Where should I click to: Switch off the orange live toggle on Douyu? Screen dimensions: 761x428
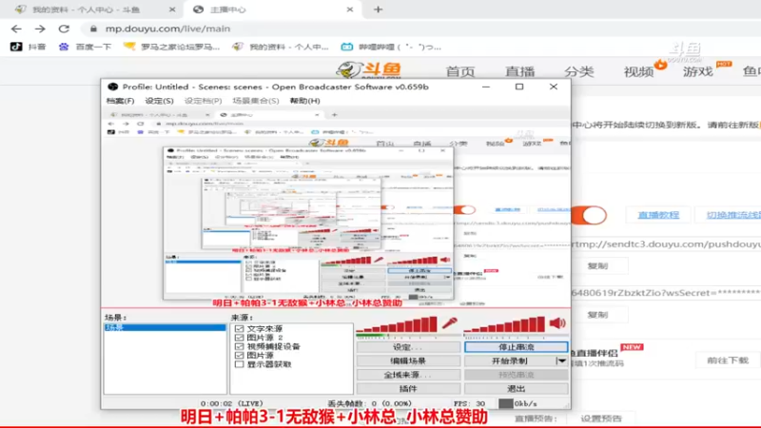point(589,215)
